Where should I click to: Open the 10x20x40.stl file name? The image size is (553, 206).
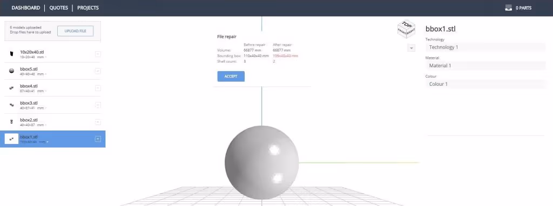tap(32, 52)
